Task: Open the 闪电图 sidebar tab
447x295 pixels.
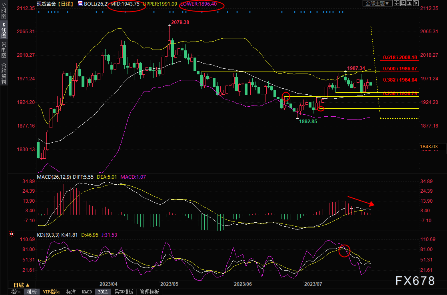Action: [x=4, y=50]
